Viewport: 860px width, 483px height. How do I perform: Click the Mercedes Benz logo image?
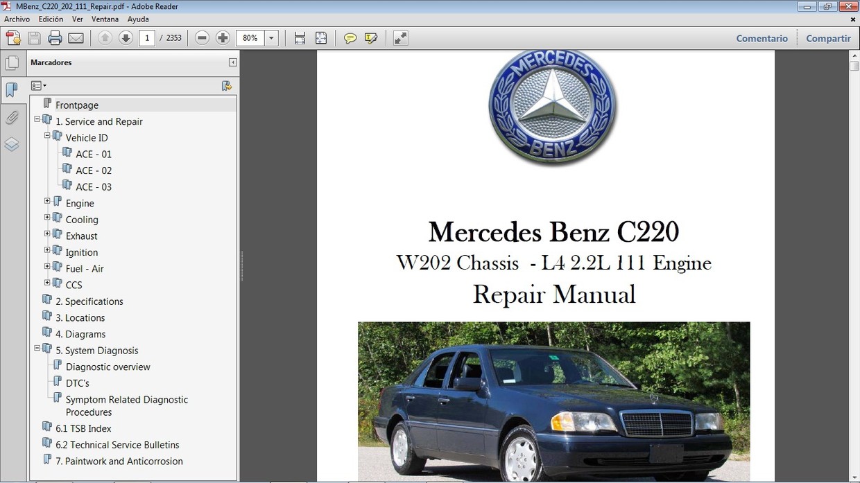click(x=553, y=107)
